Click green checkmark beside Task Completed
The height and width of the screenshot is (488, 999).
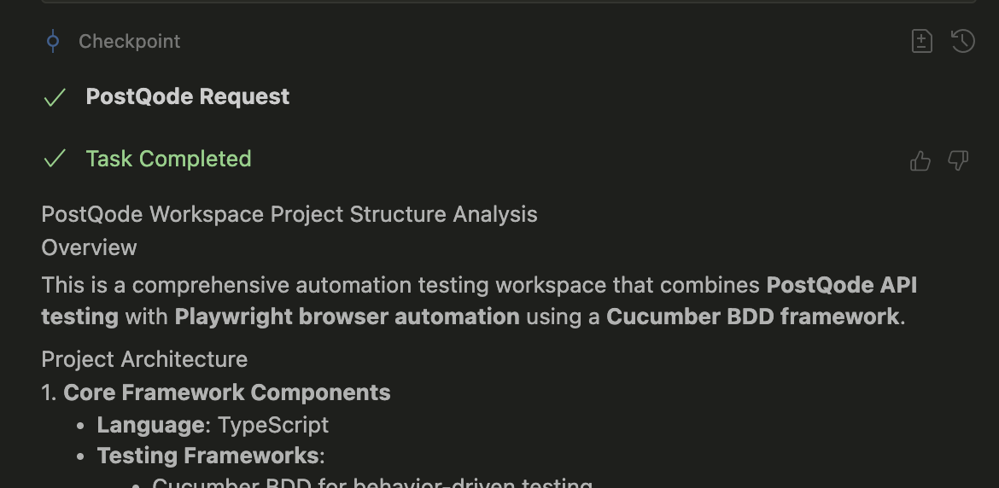(x=55, y=159)
